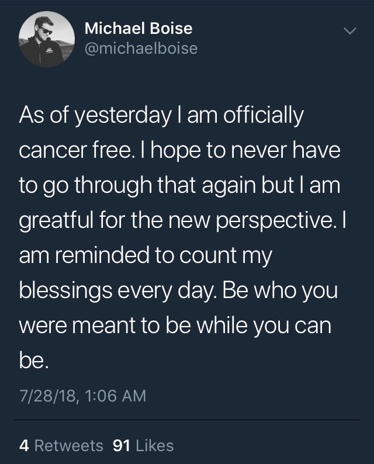Click the word blessings in the tweet
Screen dimensions: 374x464
[x=65, y=291]
